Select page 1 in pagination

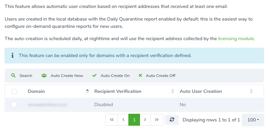134,120
